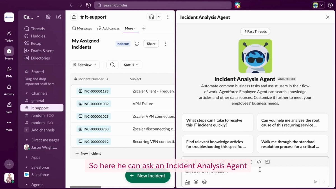This screenshot has width=336, height=189.
Task: Open the Sort: 1 dropdown
Action: click(131, 65)
